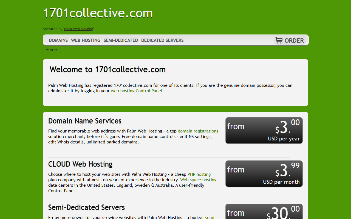
Task: Click the CLOUD Web Hosting heading
Action: click(80, 164)
